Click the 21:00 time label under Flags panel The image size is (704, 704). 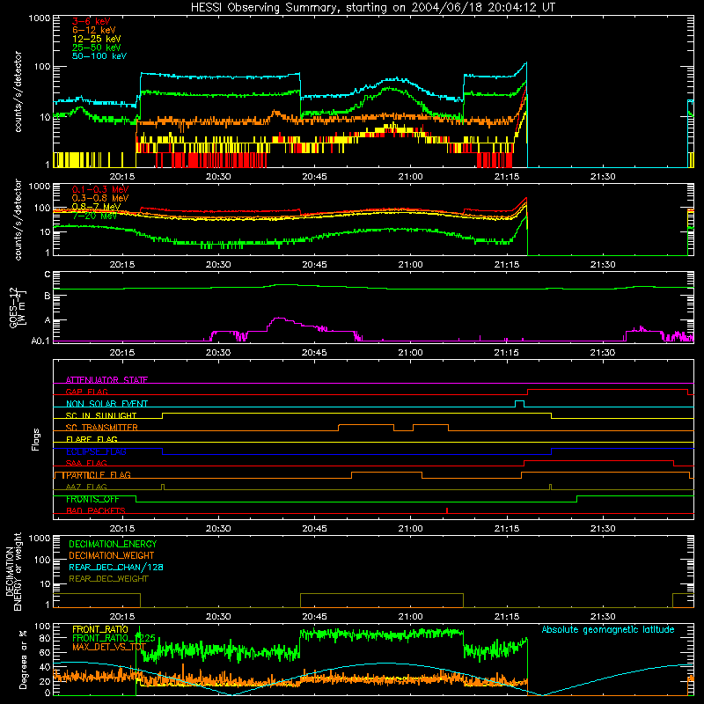point(410,529)
